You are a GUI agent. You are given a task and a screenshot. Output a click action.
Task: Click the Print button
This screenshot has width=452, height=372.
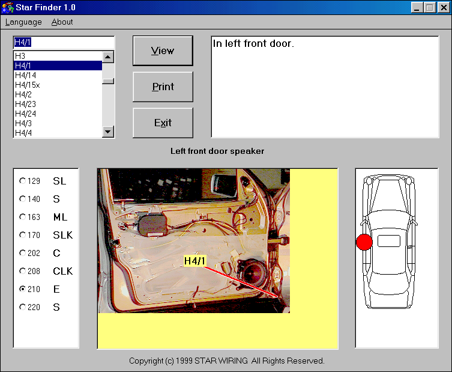(x=163, y=87)
